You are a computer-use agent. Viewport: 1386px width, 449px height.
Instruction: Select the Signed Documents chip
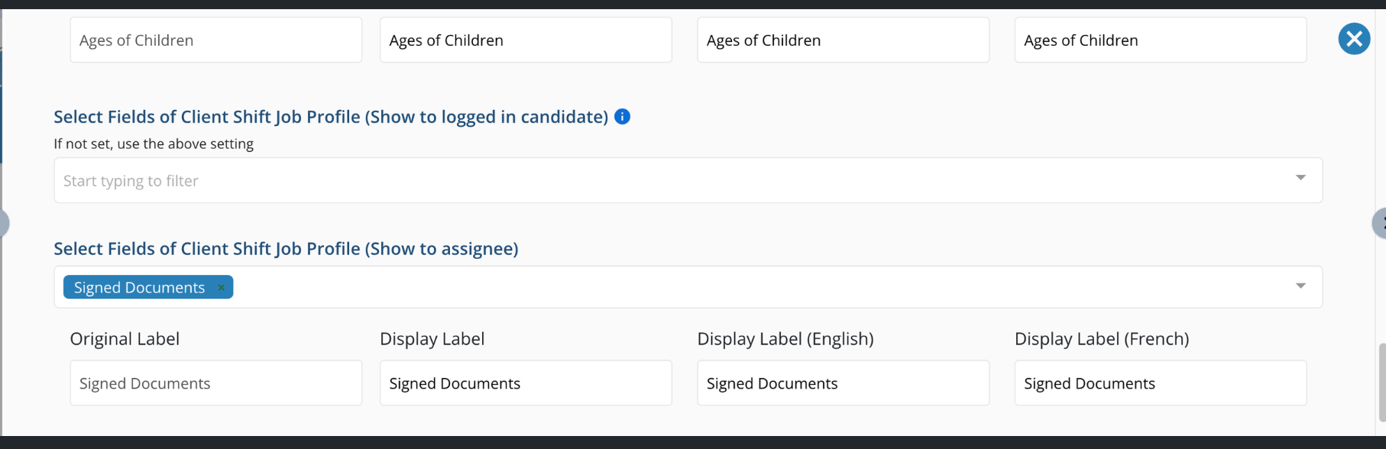(x=139, y=288)
